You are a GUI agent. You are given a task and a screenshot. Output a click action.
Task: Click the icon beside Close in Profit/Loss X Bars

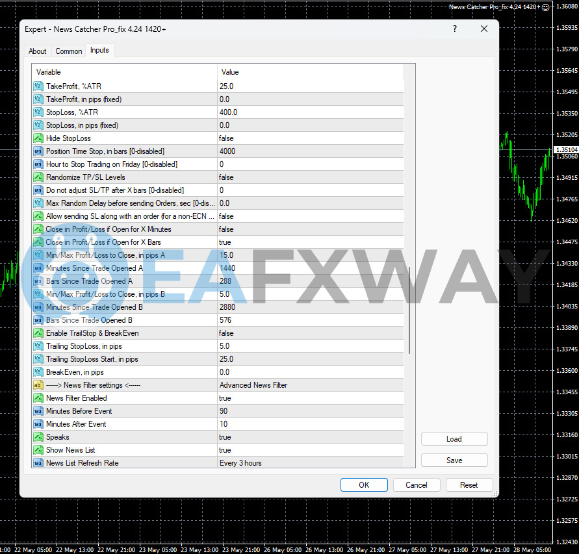tap(38, 242)
